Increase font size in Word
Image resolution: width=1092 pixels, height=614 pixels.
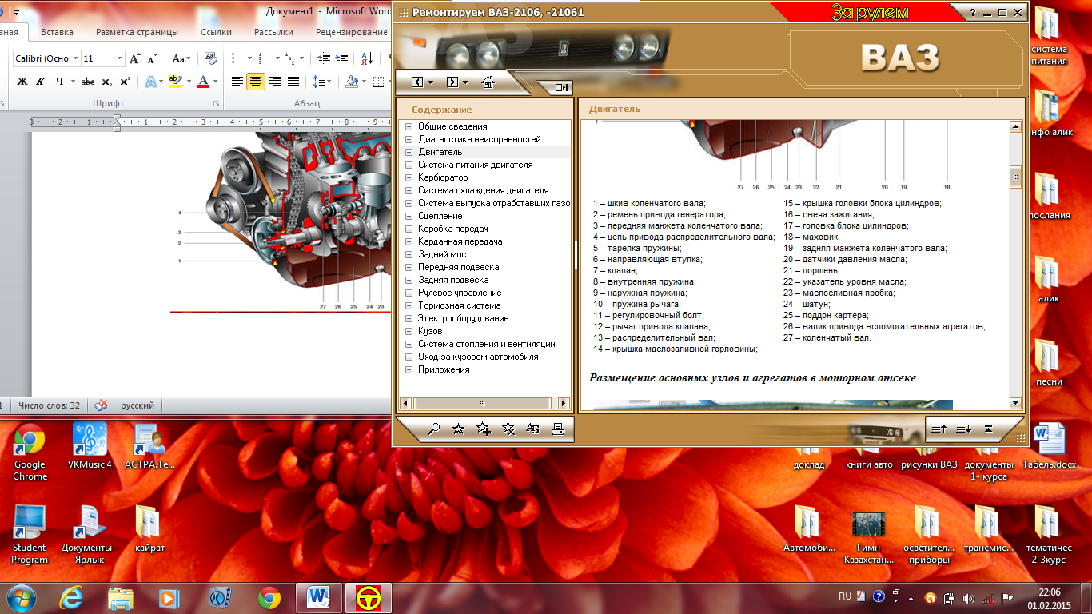click(135, 58)
